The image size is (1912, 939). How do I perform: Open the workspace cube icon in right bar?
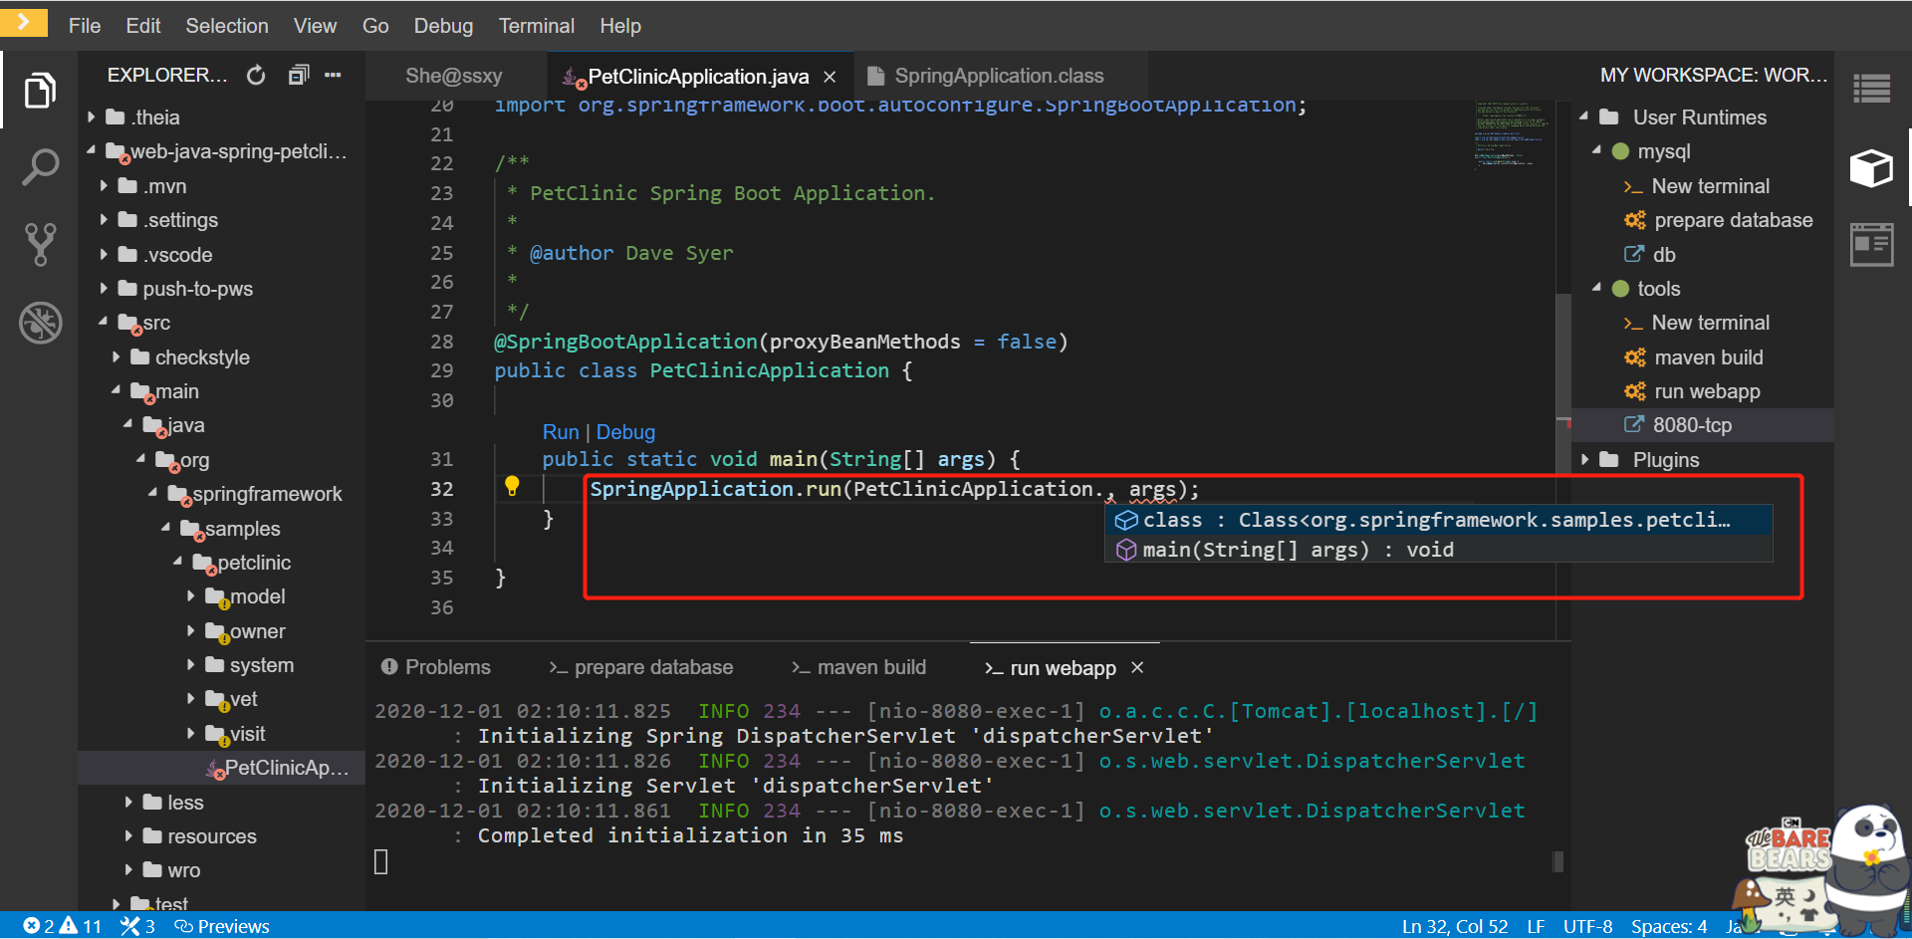coord(1871,167)
